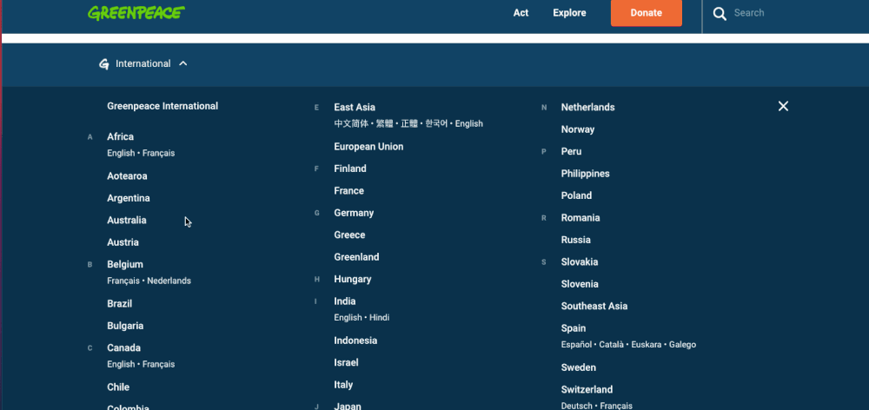Select East Asia
The image size is (869, 410).
(x=355, y=107)
